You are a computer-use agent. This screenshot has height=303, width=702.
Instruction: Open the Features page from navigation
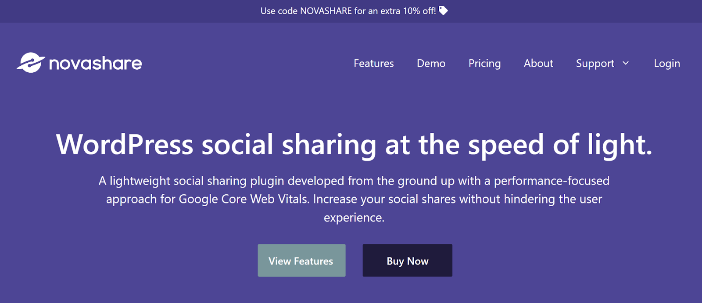pyautogui.click(x=373, y=64)
